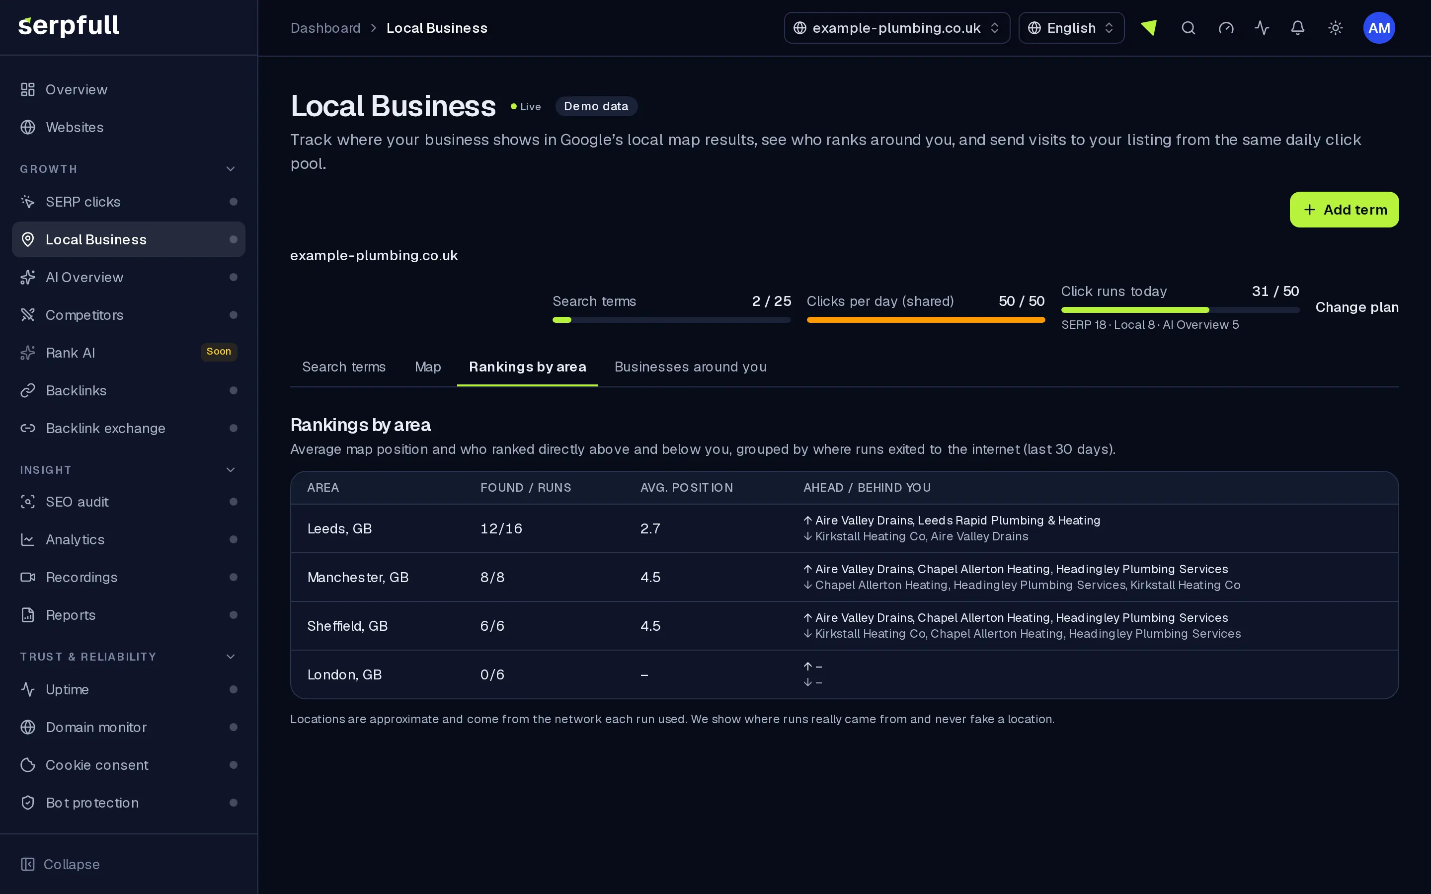The image size is (1431, 894).
Task: Open Uptime pulse icon in sidebar
Action: point(28,689)
